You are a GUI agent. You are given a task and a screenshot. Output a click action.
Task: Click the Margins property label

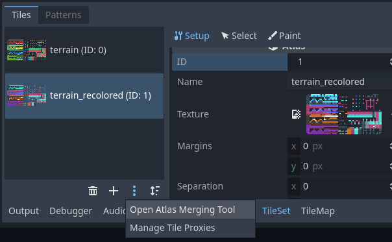(x=194, y=146)
